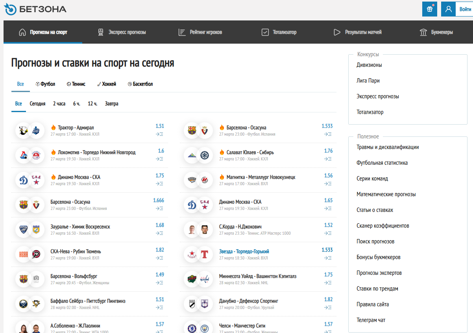473x333 pixels.
Task: Open Телеграм чат link
Action: click(x=371, y=320)
